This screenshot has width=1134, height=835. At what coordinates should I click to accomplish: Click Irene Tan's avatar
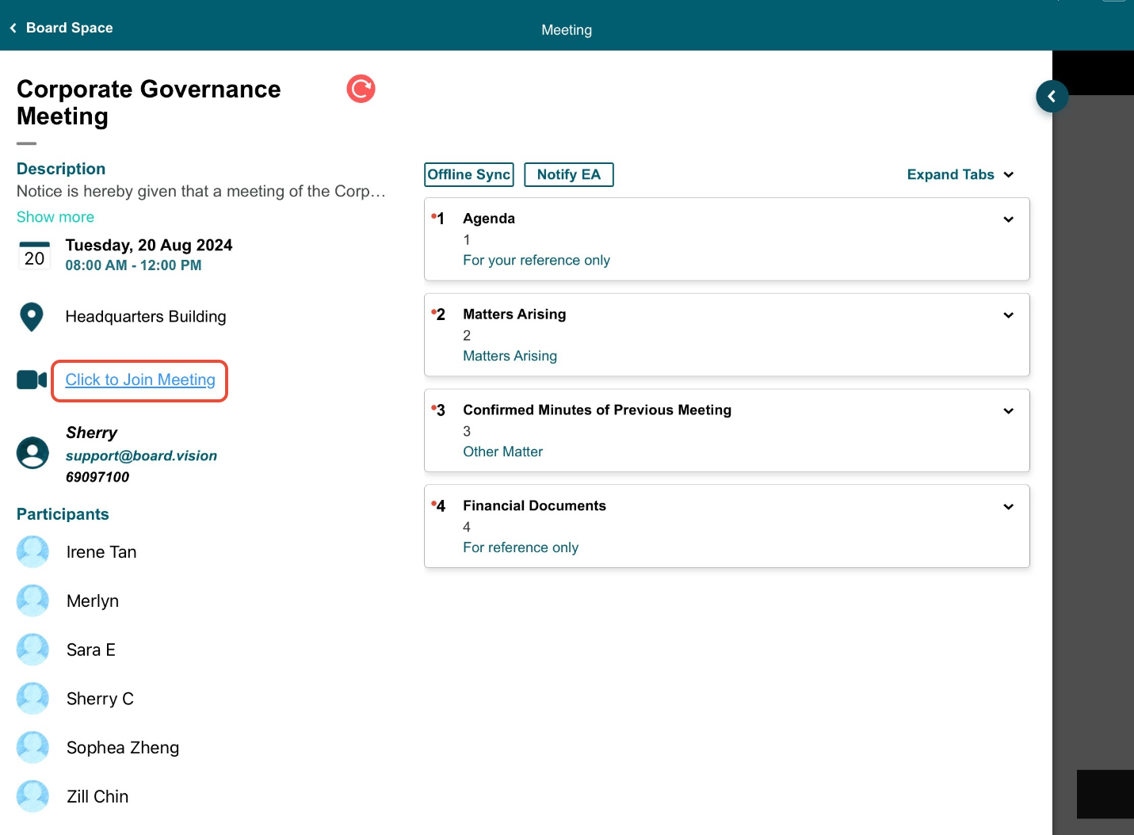(32, 552)
